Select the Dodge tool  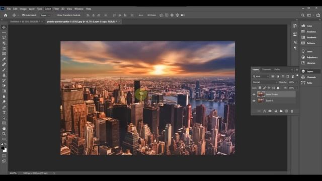[4, 102]
